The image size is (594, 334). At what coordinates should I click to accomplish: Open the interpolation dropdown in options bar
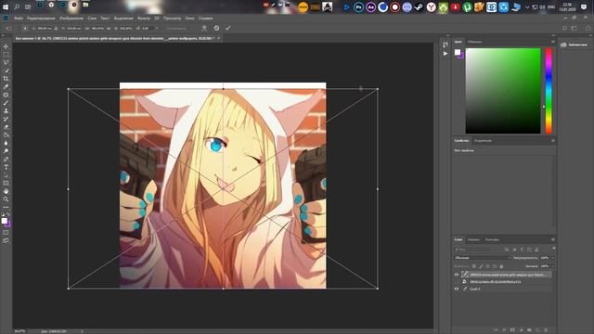pyautogui.click(x=176, y=28)
